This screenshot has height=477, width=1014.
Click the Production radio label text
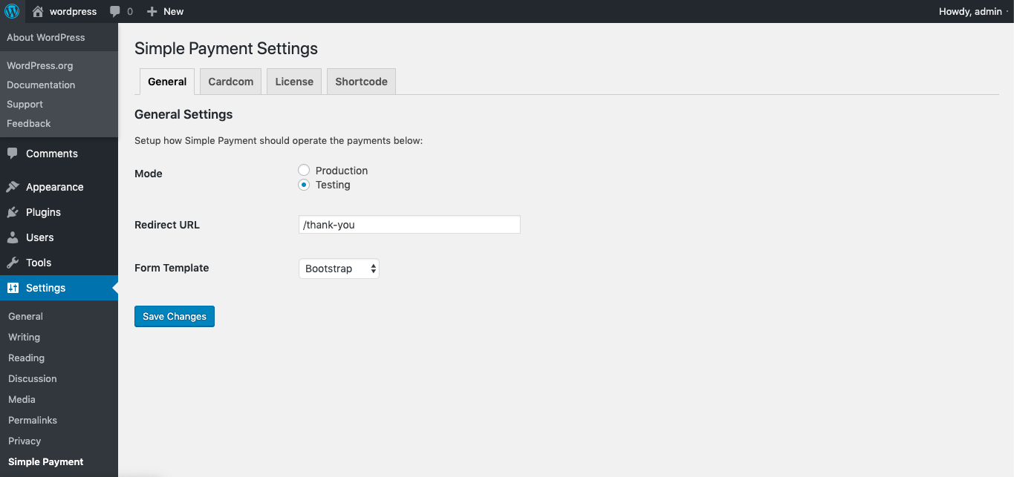point(342,171)
